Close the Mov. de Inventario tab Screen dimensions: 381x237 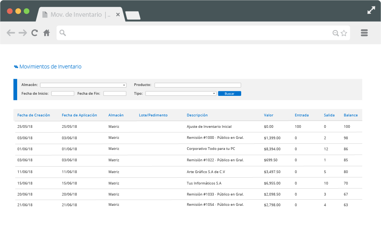118,14
